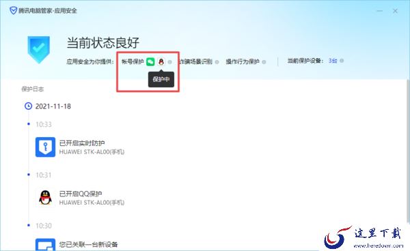Click the device icon for 您已关联一台新设备
The height and width of the screenshot is (251, 410).
[x=46, y=244]
